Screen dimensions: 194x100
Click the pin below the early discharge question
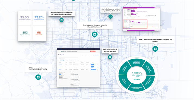110,17
